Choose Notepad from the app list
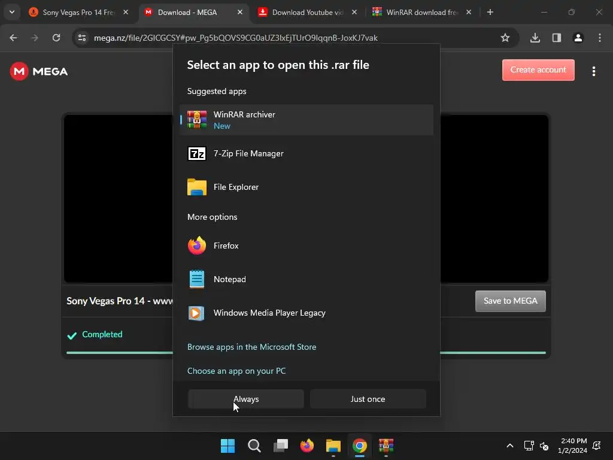 coord(306,279)
